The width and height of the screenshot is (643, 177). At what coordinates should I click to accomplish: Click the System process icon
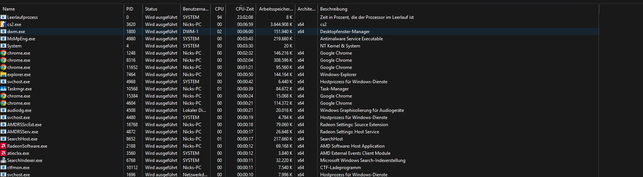[3, 46]
